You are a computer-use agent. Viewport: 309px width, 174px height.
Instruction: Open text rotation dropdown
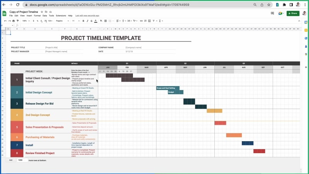coord(135,21)
